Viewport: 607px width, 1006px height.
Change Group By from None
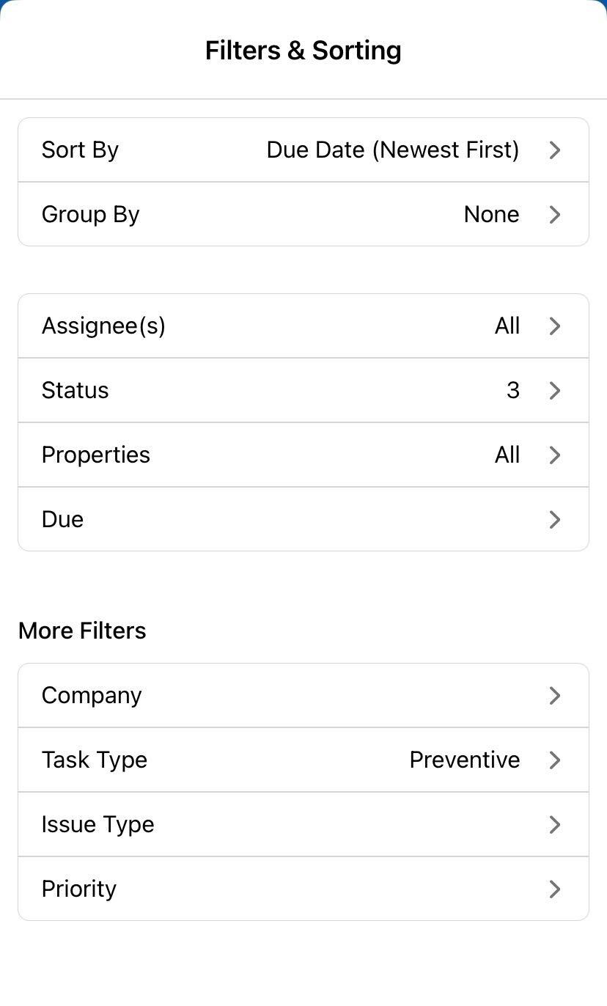pos(491,215)
